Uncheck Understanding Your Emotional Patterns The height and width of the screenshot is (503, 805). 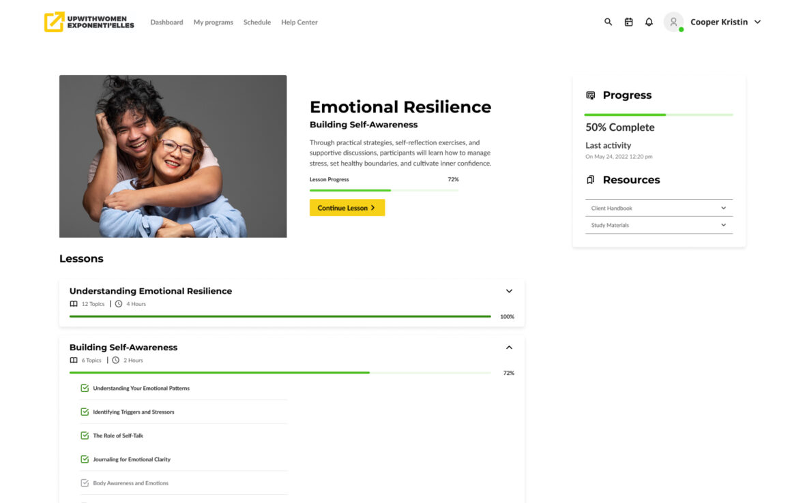84,387
